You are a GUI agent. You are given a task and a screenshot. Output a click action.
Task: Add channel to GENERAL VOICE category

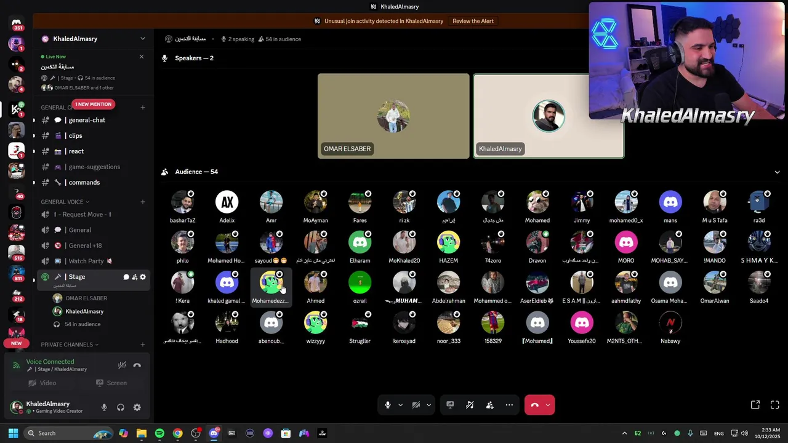(143, 202)
